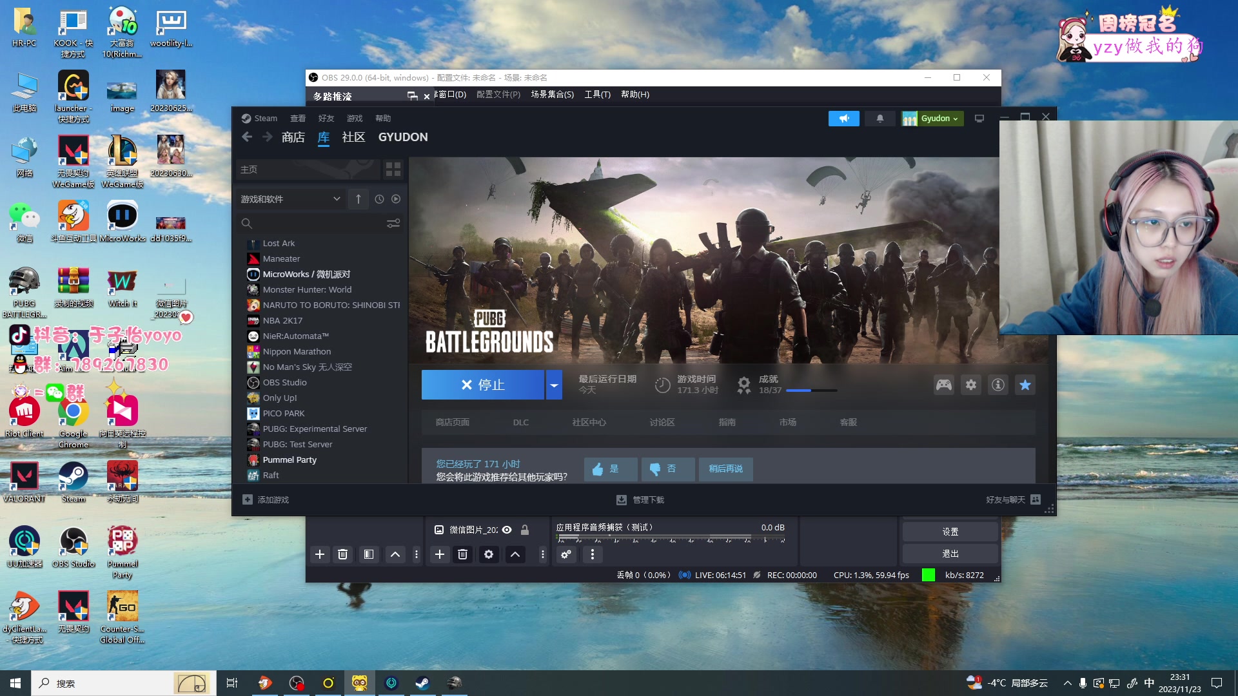
Task: Open GYUDON profile tab
Action: [403, 137]
